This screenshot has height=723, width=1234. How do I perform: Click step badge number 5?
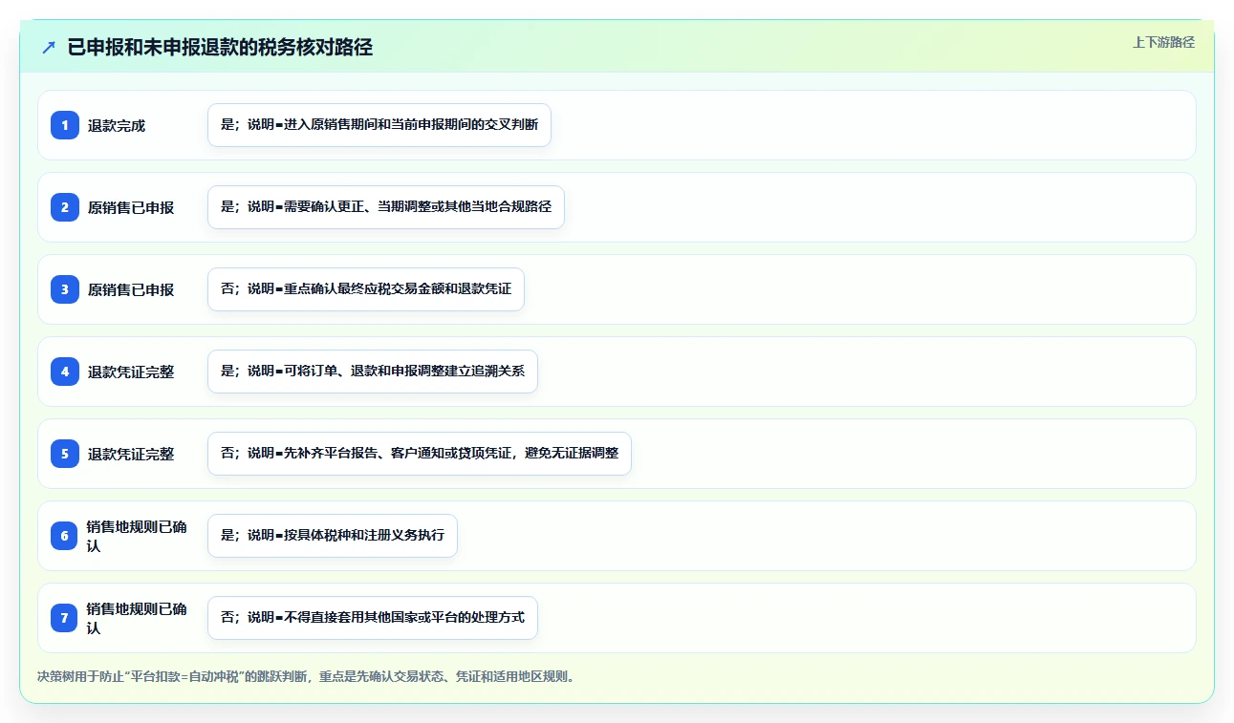pyautogui.click(x=65, y=454)
